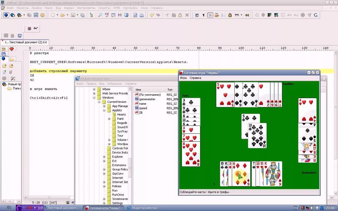Click the LOG window icon in PSPad toolbar
Screen dimensions: 338x211
point(36,15)
